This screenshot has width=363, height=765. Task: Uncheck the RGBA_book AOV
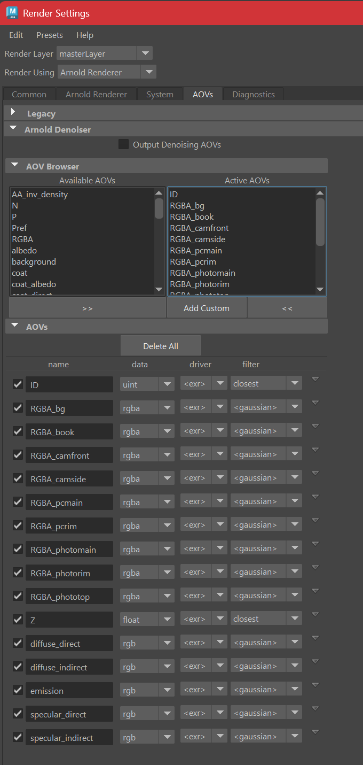pyautogui.click(x=18, y=431)
